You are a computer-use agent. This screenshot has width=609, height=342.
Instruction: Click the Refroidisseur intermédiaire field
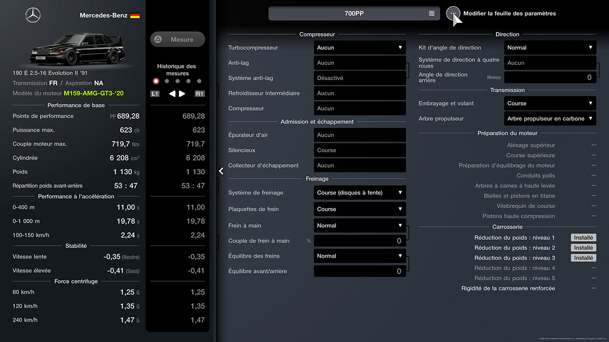pos(360,93)
